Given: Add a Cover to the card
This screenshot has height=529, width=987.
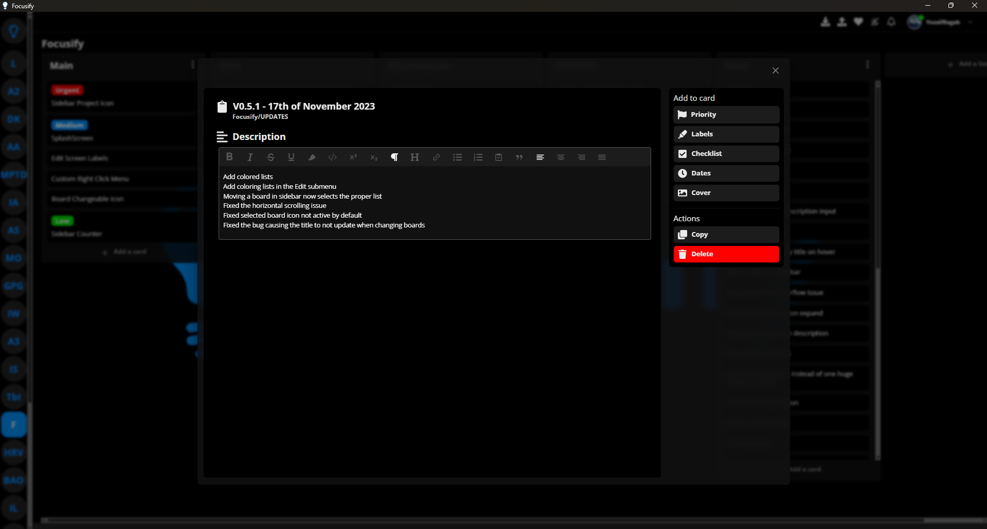Looking at the screenshot, I should tap(726, 193).
